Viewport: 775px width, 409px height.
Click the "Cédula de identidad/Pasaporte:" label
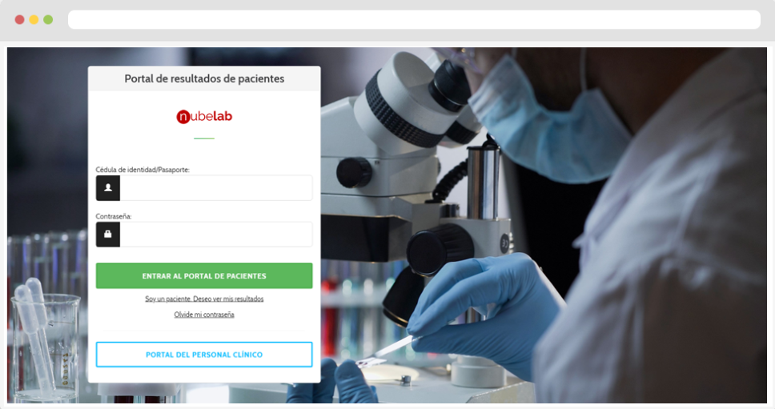pyautogui.click(x=143, y=170)
